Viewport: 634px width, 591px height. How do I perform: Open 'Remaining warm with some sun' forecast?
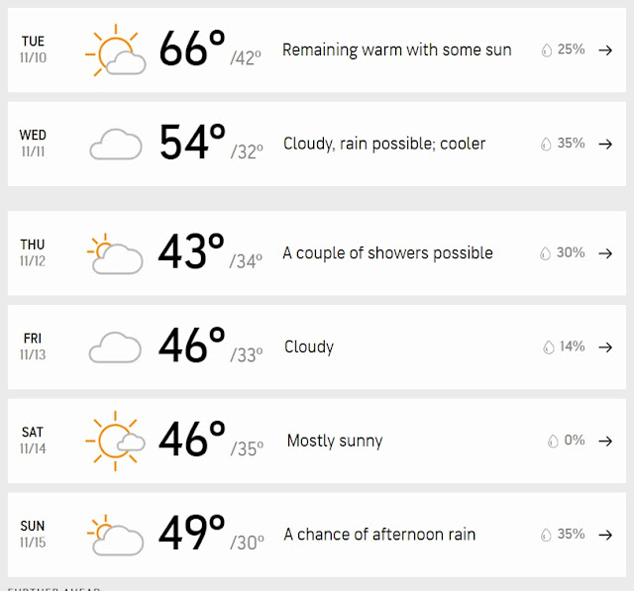397,50
